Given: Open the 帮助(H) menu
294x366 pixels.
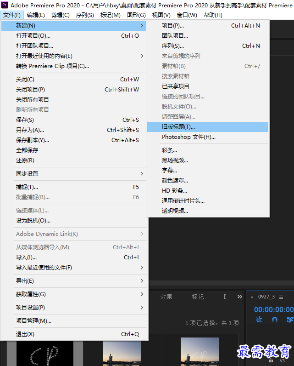Looking at the screenshot, I should click(213, 15).
